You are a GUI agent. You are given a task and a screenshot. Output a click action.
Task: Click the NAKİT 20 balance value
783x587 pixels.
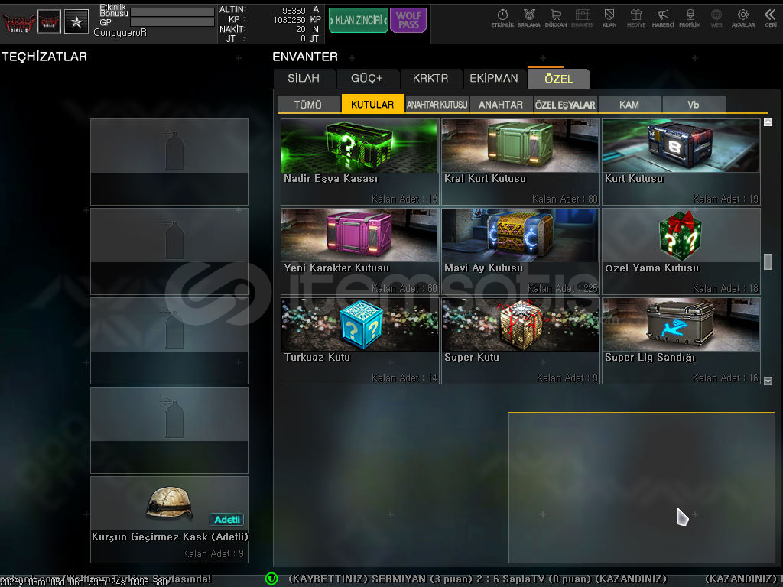[x=301, y=29]
